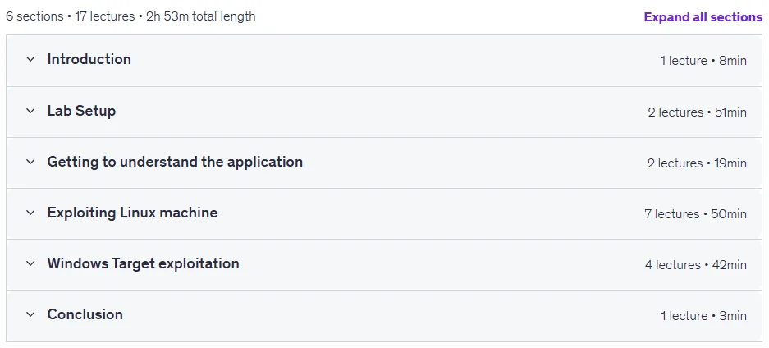Click the chevron icon beside Conclusion
Viewport: 769px width, 348px height.
coord(30,314)
